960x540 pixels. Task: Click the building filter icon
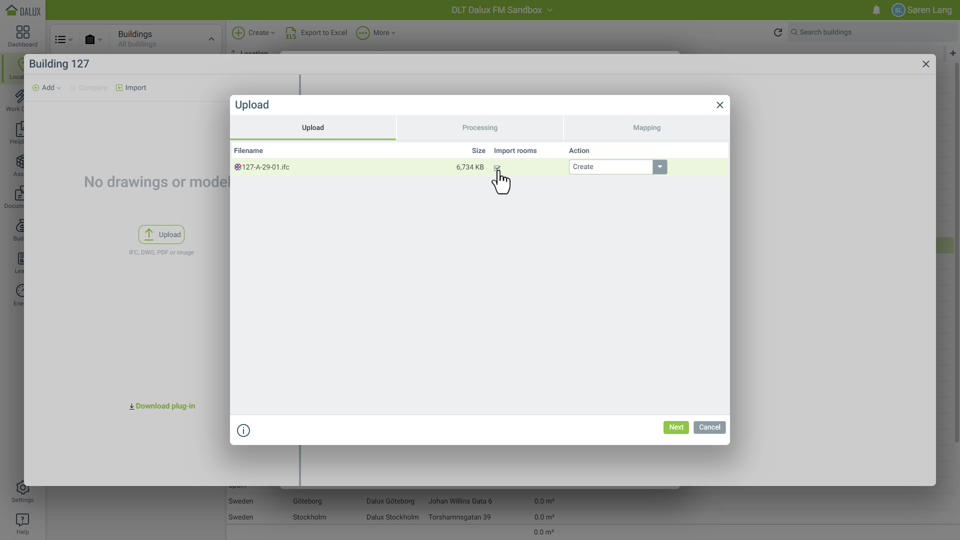(x=90, y=39)
